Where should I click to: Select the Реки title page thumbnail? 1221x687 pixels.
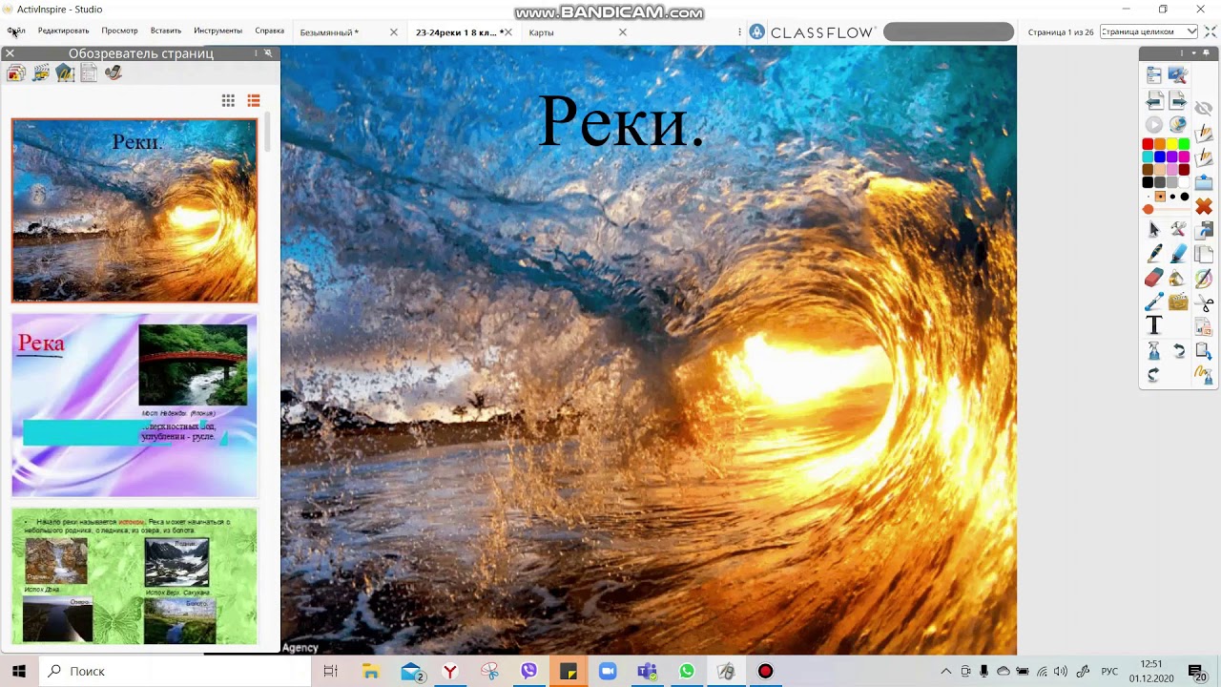[135, 210]
